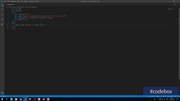The image size is (180, 101).
Task: Open the XAMPP app on the taskbar
Action: 39,99
